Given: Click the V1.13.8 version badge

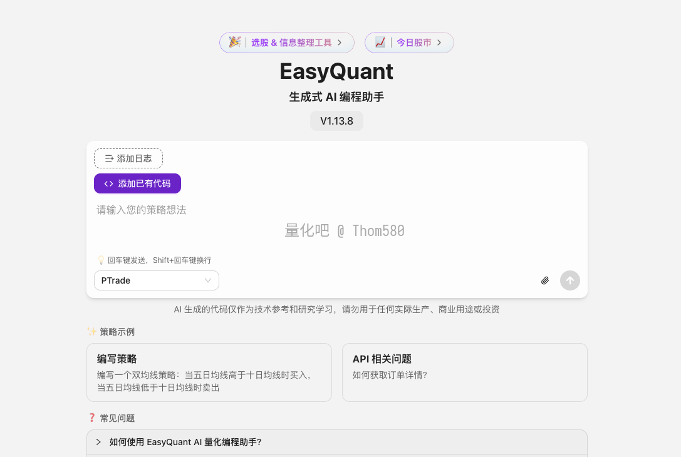Looking at the screenshot, I should [x=336, y=121].
